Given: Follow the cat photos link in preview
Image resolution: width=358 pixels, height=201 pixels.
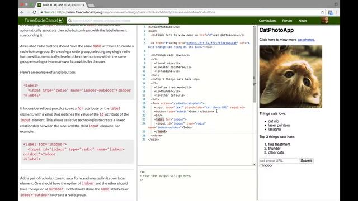Looking at the screenshot, I should coord(306,40).
